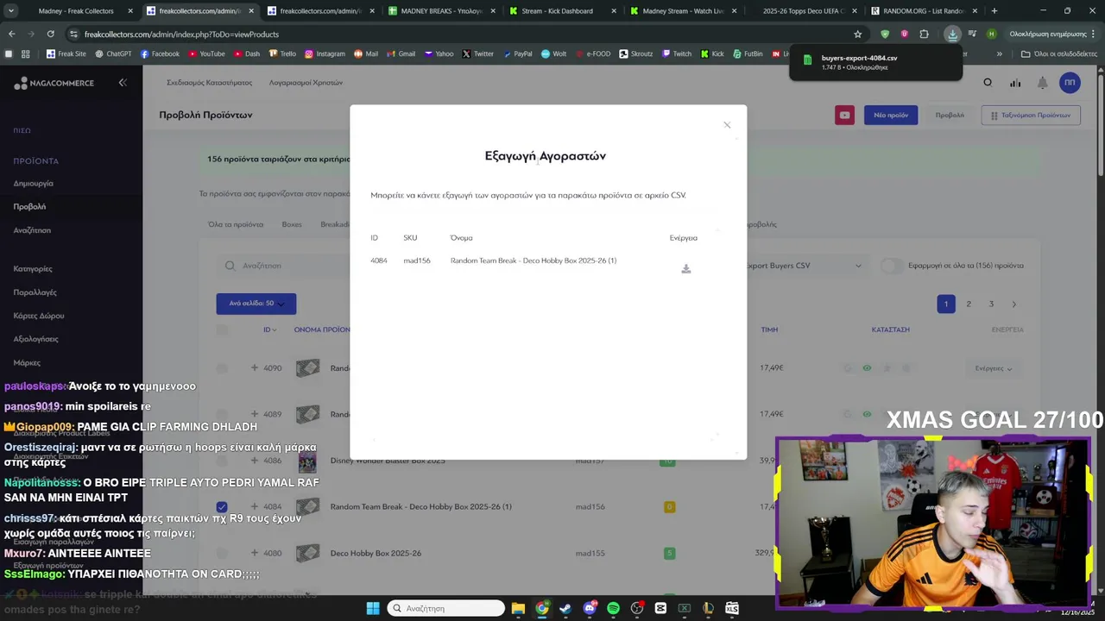Toggle the green eye visibility for product 4089

point(867,414)
